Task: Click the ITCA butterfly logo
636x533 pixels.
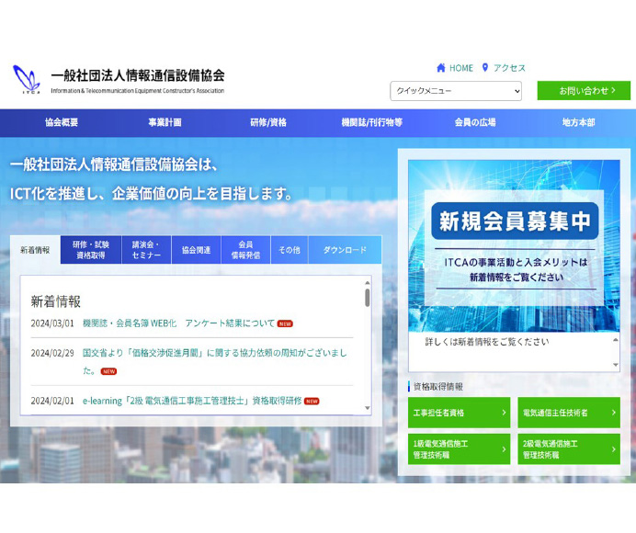Action: click(x=27, y=79)
